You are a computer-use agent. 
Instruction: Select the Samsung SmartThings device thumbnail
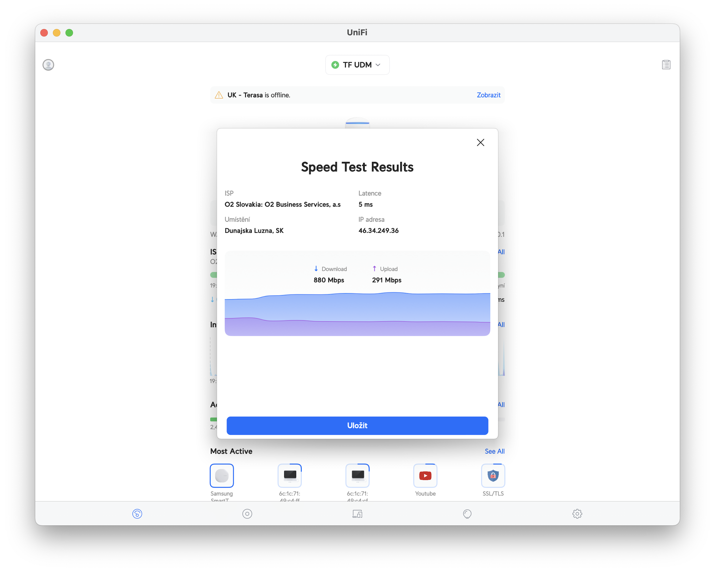pyautogui.click(x=222, y=475)
